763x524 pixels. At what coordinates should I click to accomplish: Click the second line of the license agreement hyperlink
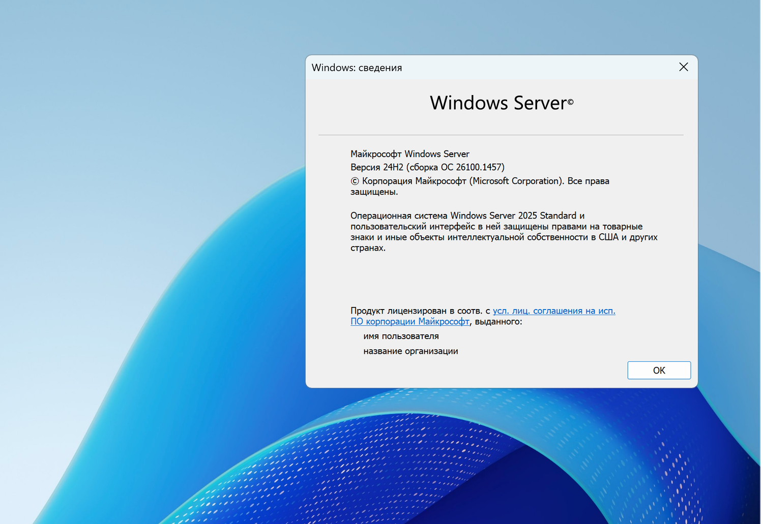click(410, 322)
